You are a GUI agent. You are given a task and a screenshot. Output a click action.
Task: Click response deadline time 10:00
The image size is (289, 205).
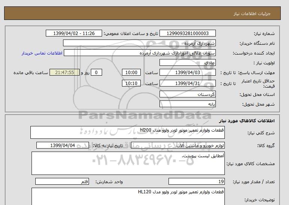[131, 72]
